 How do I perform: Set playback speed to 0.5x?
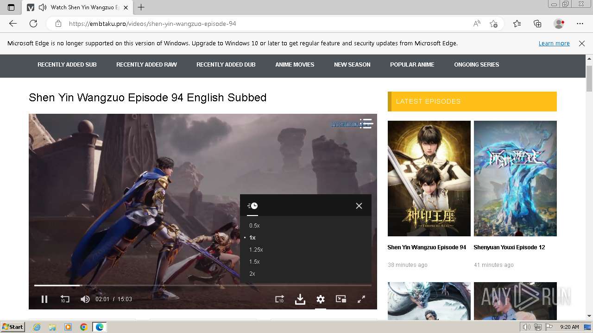tap(254, 226)
